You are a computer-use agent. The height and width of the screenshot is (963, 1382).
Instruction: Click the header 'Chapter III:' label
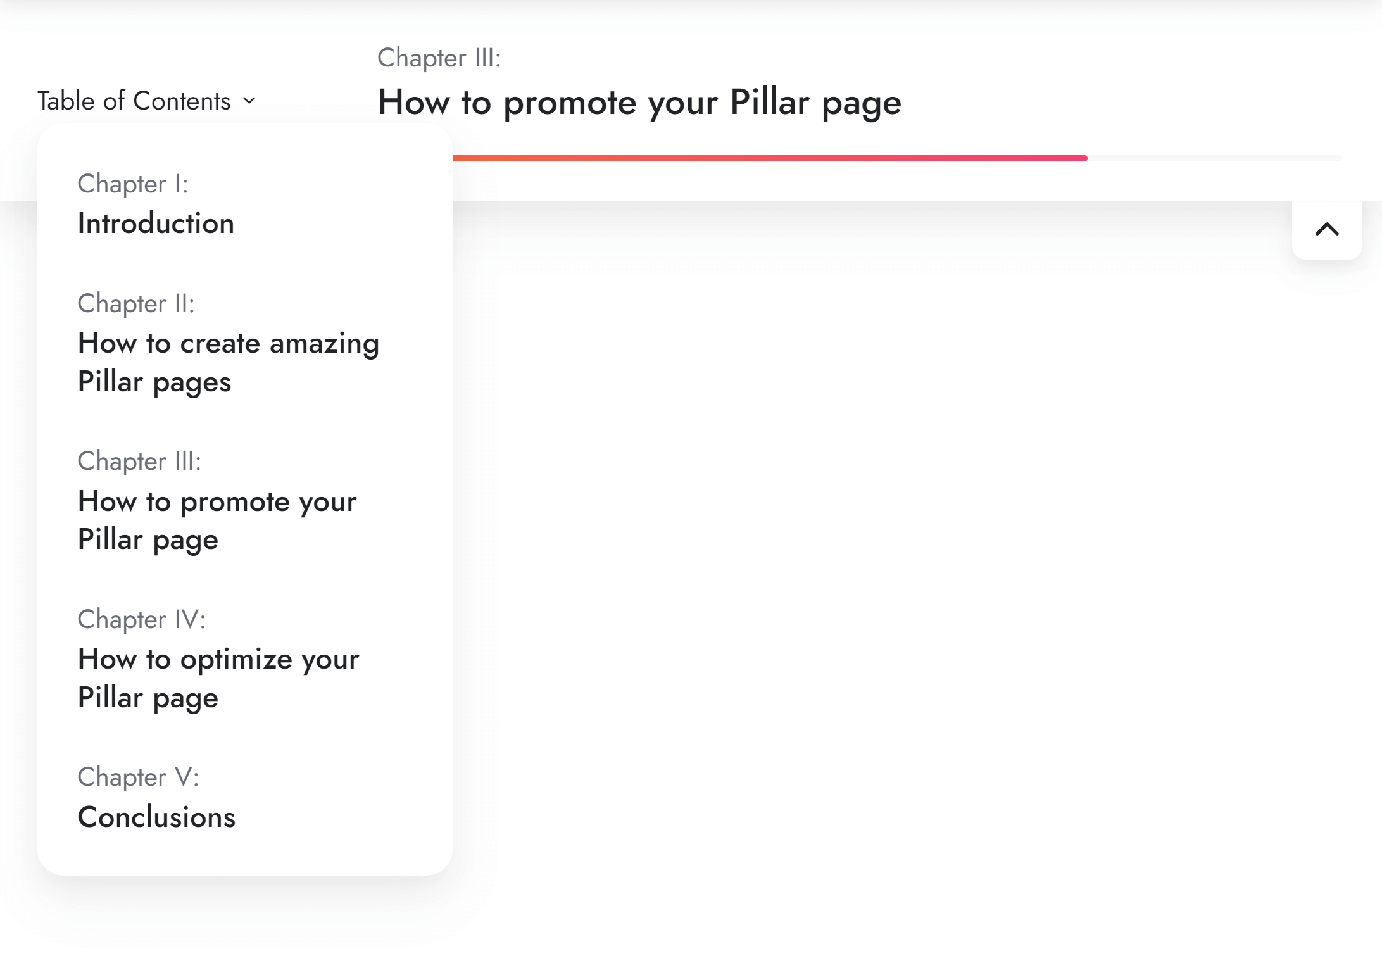point(439,58)
